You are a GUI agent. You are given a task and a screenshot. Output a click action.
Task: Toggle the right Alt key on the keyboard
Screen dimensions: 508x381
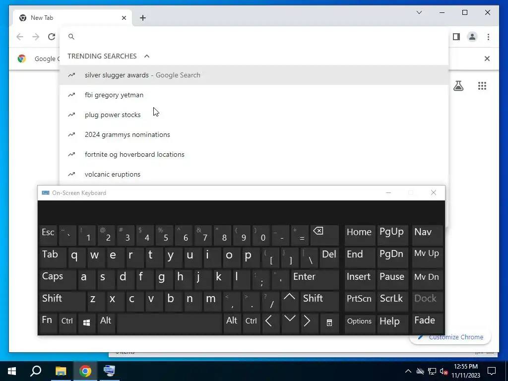[x=232, y=323]
